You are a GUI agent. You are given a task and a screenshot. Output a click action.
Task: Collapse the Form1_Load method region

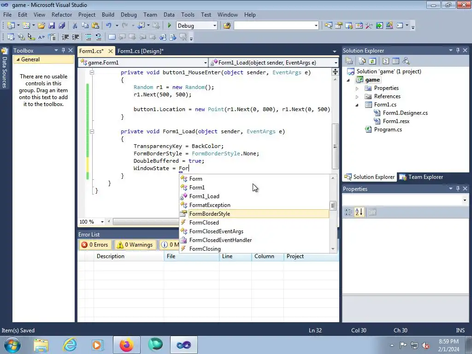click(92, 131)
